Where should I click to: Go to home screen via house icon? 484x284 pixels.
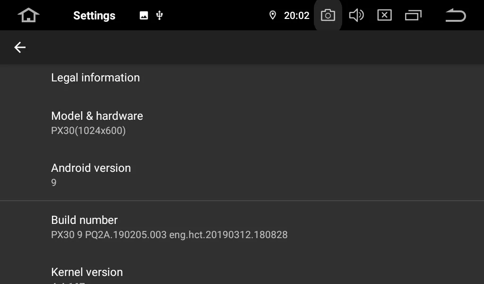click(x=28, y=15)
